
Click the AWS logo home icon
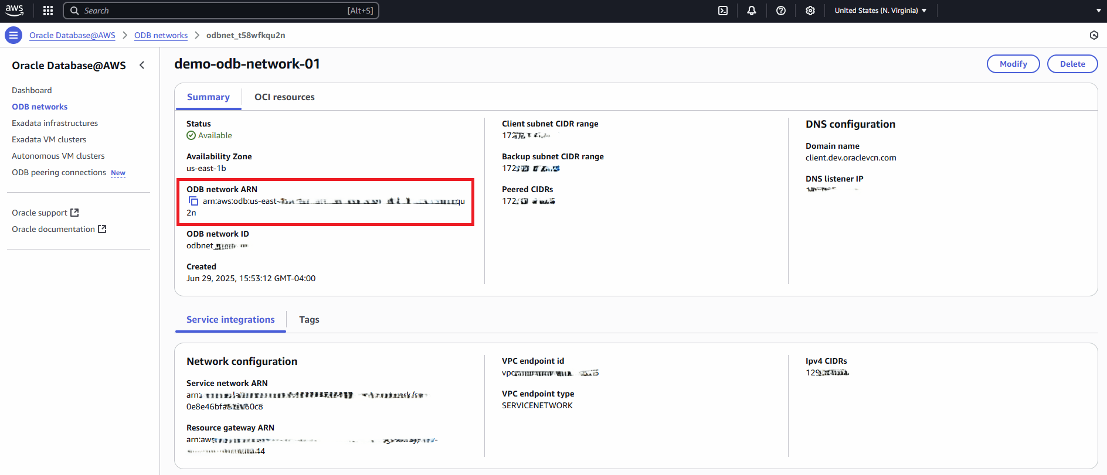click(15, 11)
